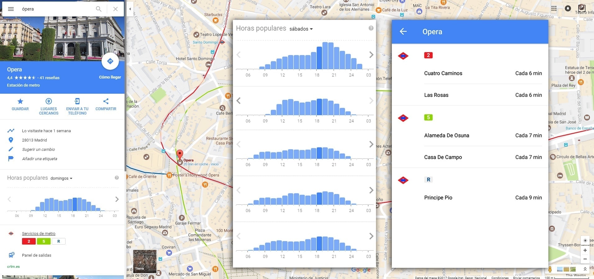Open Lugares cercanos nearby places
The height and width of the screenshot is (279, 594).
click(x=49, y=106)
